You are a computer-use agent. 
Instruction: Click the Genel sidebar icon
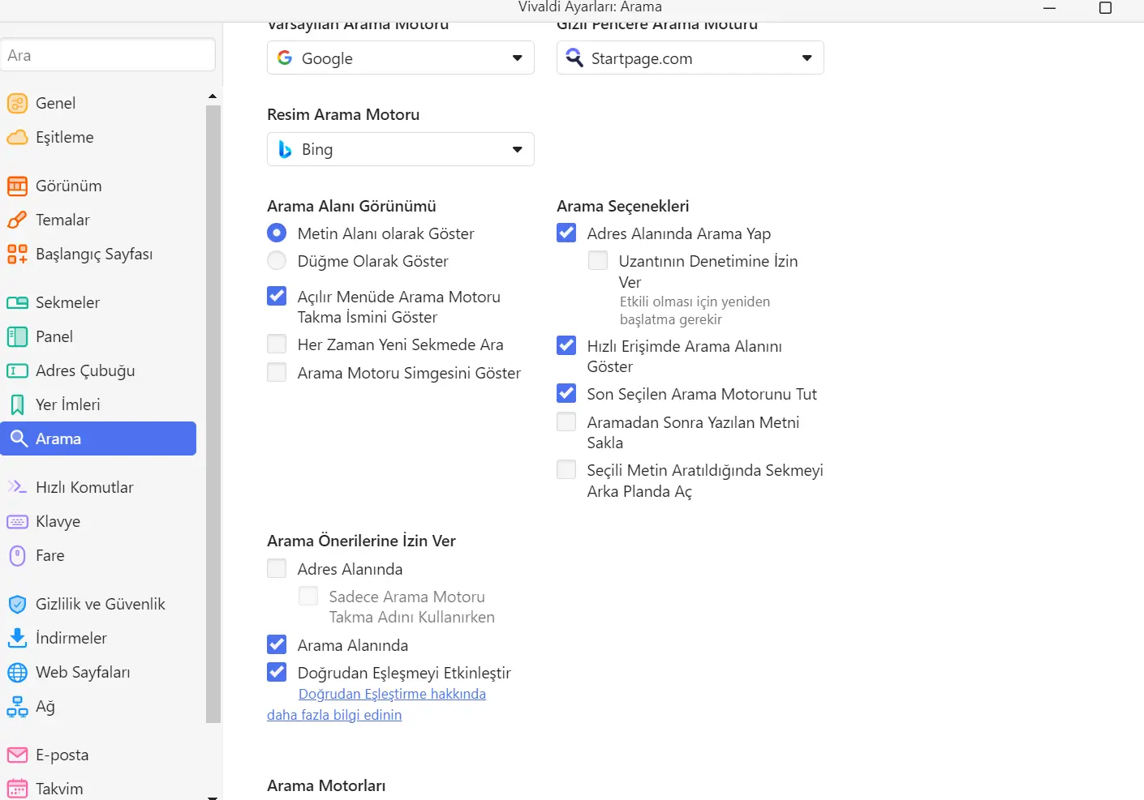click(x=17, y=104)
